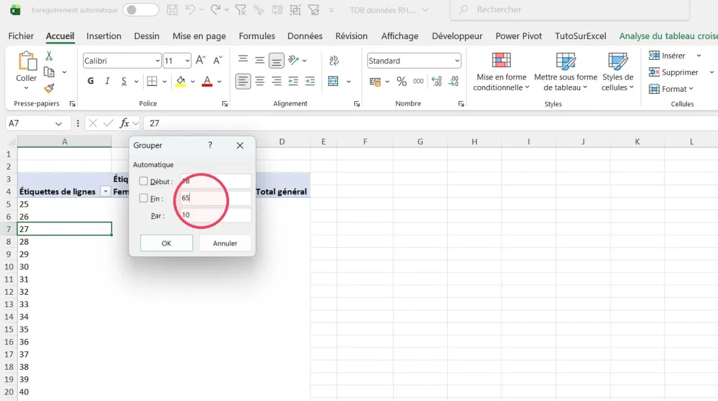Switch to the Power Pivot tab
The height and width of the screenshot is (401, 718).
[x=518, y=36]
